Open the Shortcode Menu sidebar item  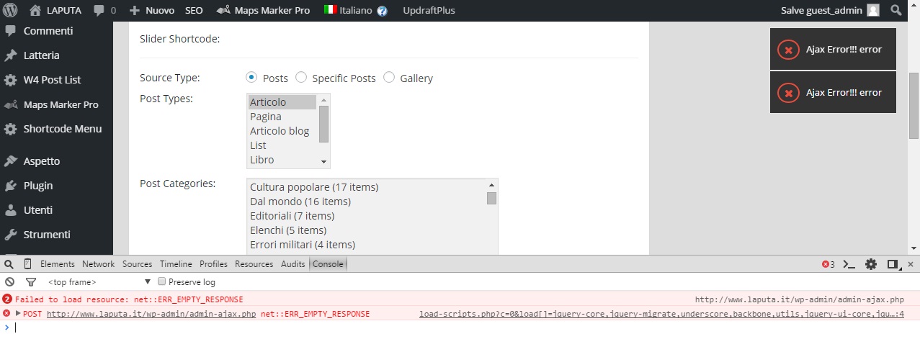63,130
